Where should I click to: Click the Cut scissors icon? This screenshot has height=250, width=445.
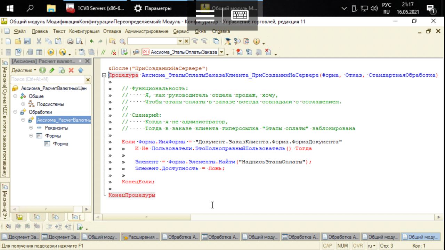39,41
